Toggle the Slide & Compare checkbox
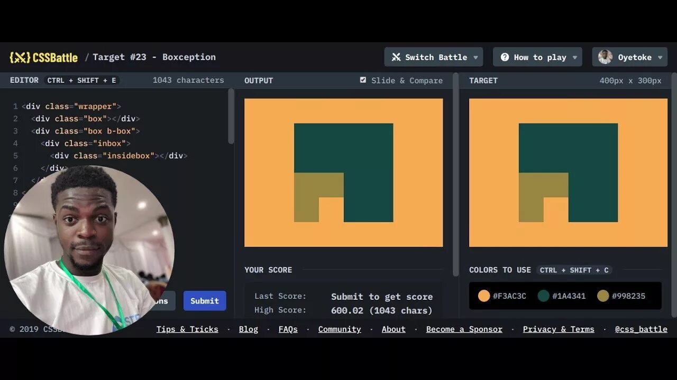Image resolution: width=677 pixels, height=380 pixels. [363, 80]
